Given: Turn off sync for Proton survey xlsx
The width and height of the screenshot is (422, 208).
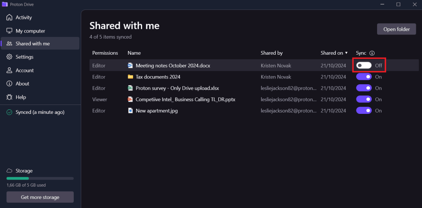Looking at the screenshot, I should point(364,88).
